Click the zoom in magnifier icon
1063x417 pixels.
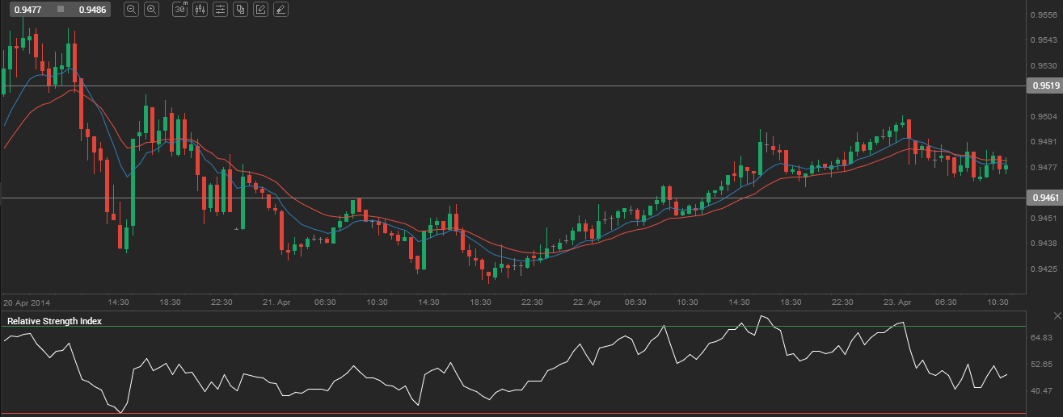coord(151,10)
